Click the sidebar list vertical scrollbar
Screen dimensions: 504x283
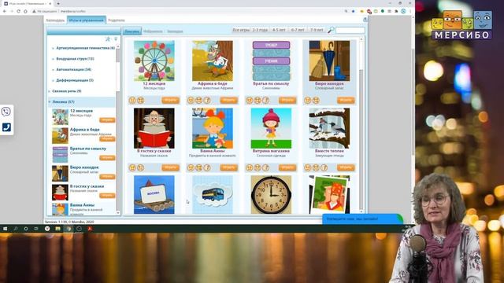tap(118, 130)
